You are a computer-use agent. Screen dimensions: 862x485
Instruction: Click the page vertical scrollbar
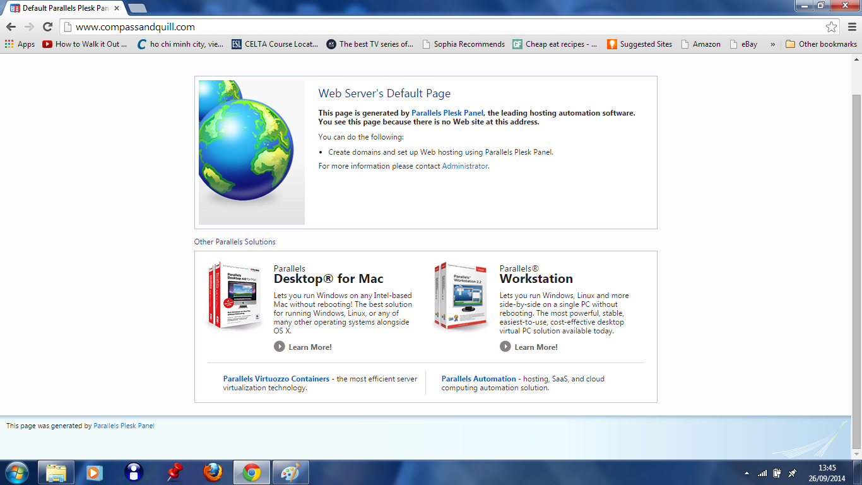(856, 253)
